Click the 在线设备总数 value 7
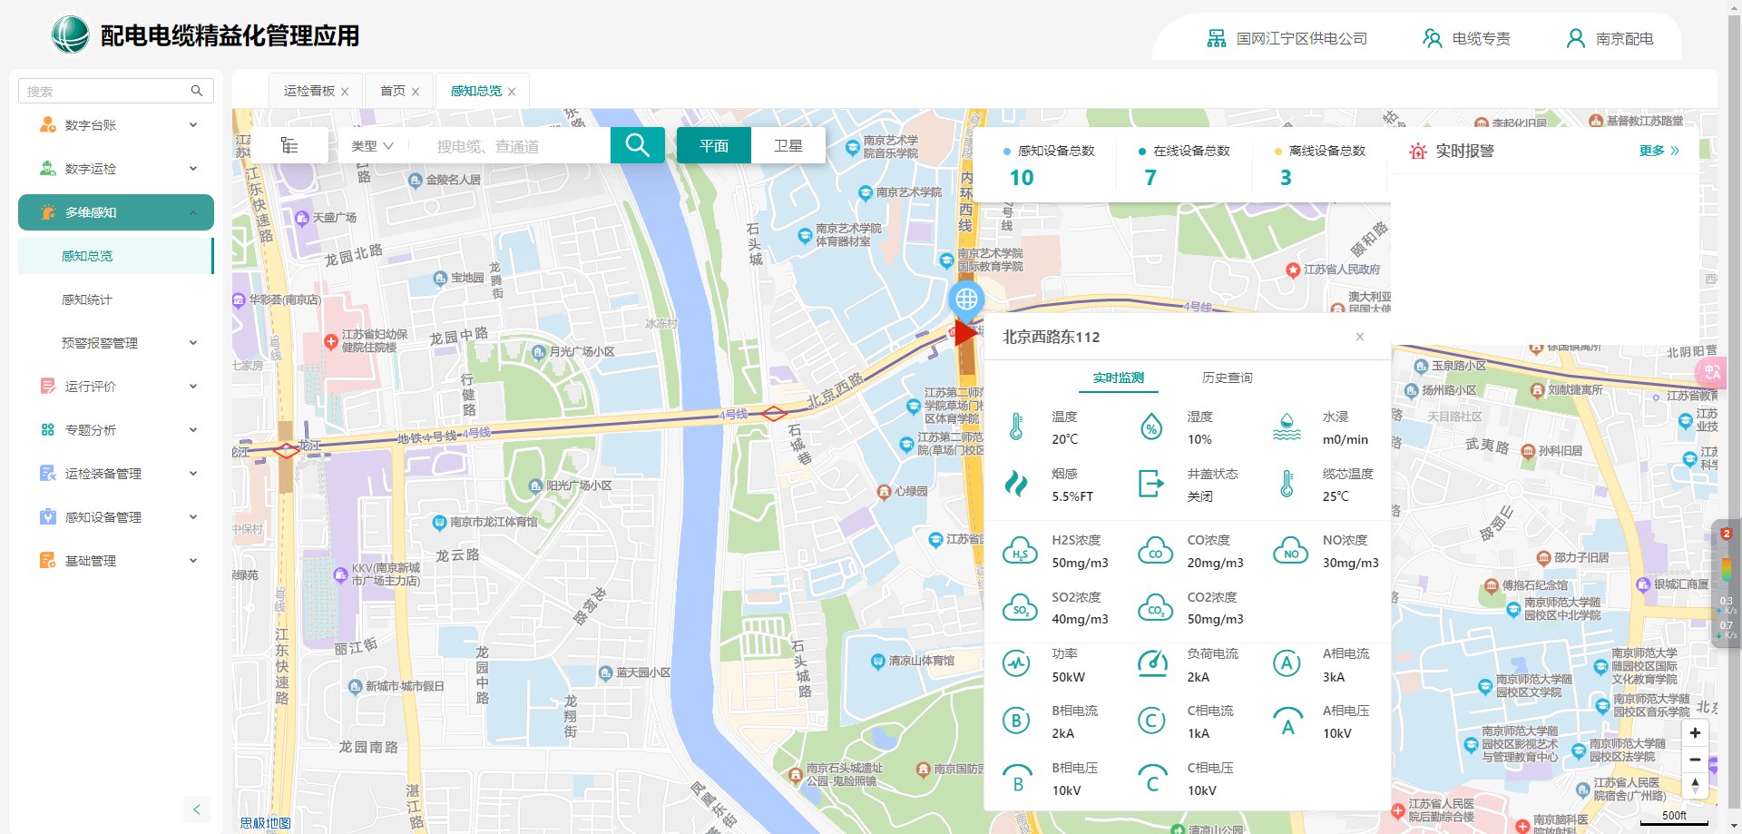Screen dimensions: 1742x834 1150,178
